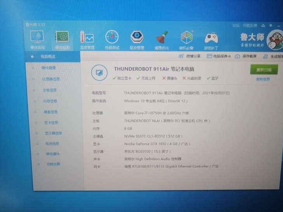Select 电脑概览 in sidebar
The width and height of the screenshot is (283, 212).
click(x=52, y=57)
